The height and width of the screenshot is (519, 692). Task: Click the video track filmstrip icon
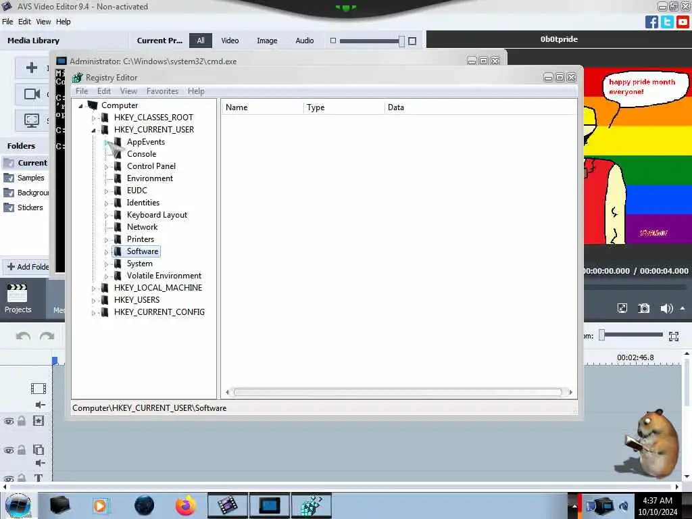(x=39, y=389)
